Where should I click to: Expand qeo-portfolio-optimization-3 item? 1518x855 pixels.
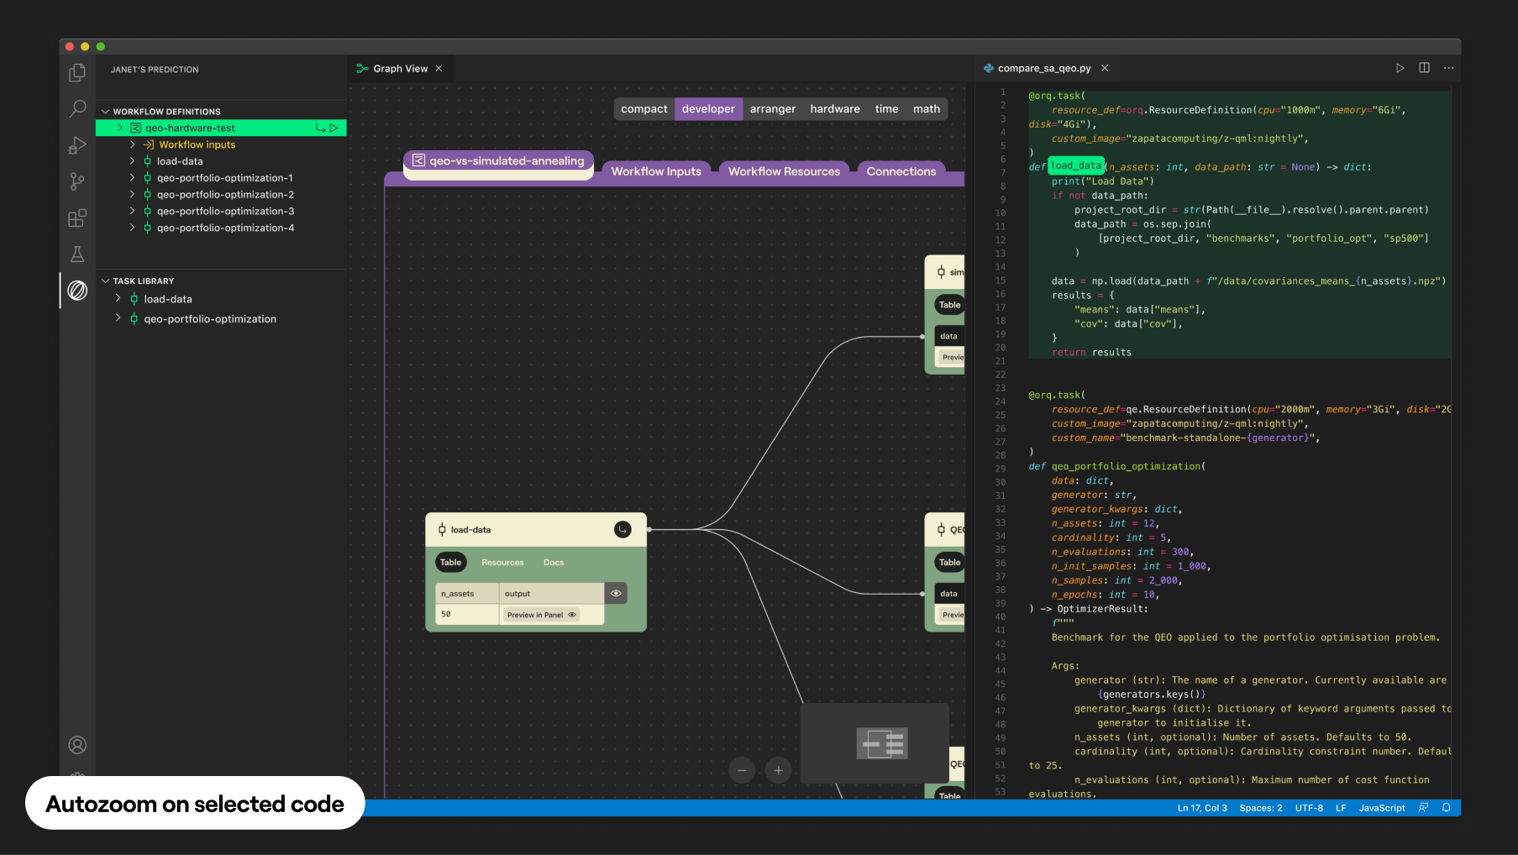point(132,211)
